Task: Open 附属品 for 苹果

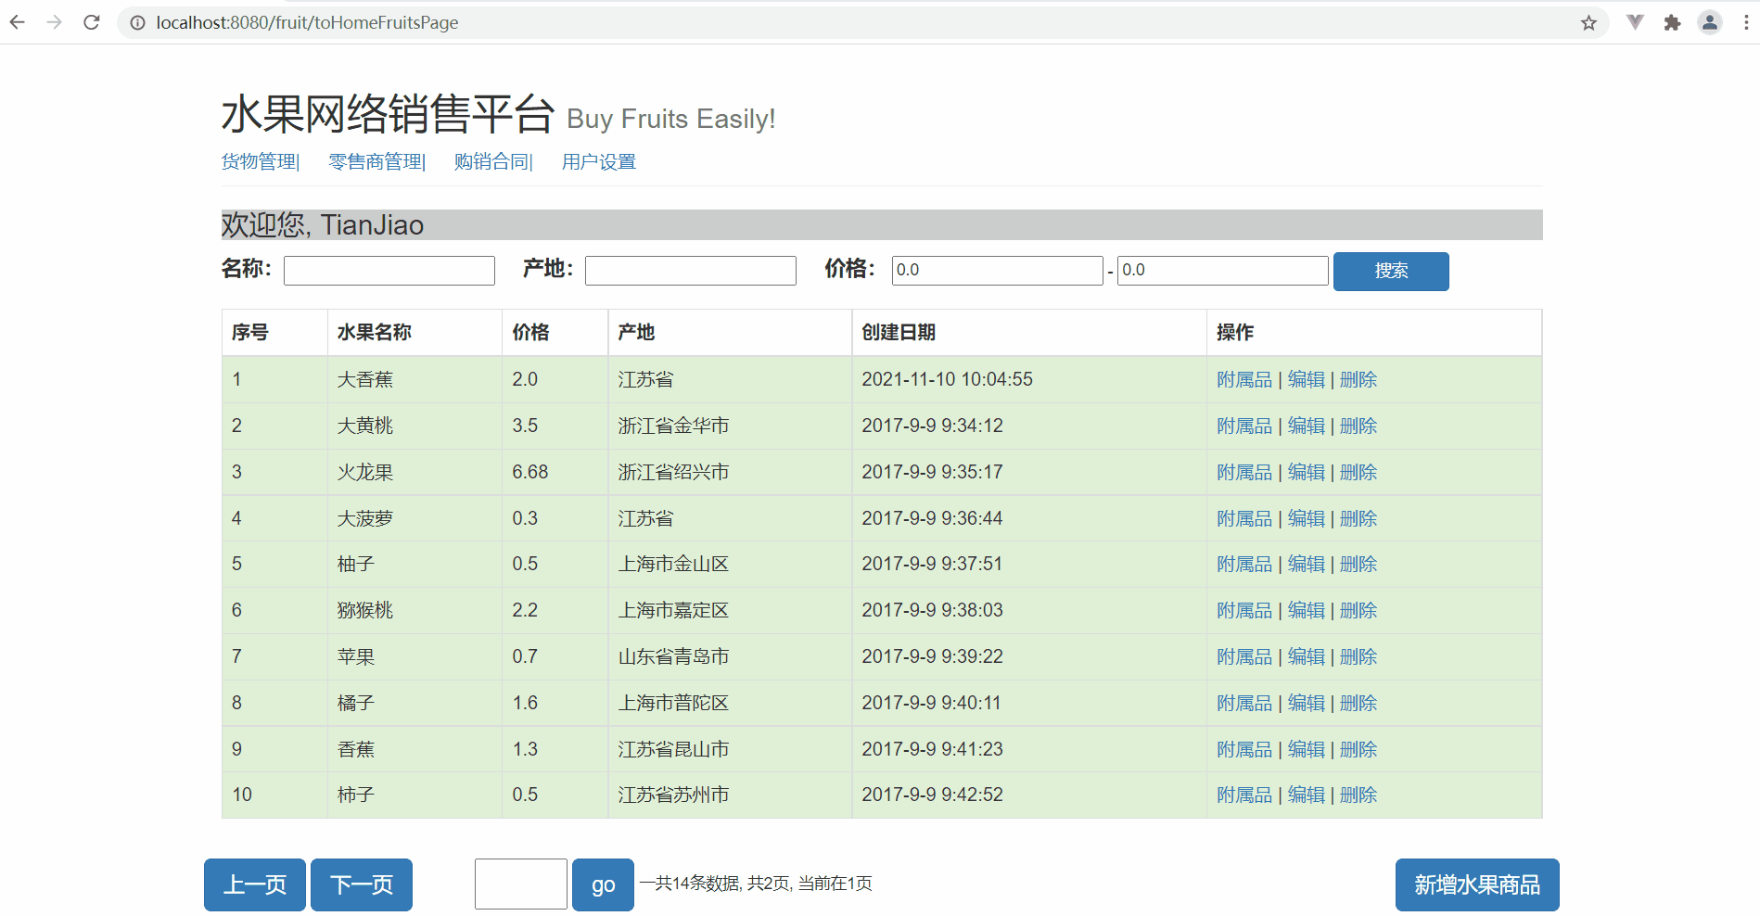Action: tap(1244, 656)
